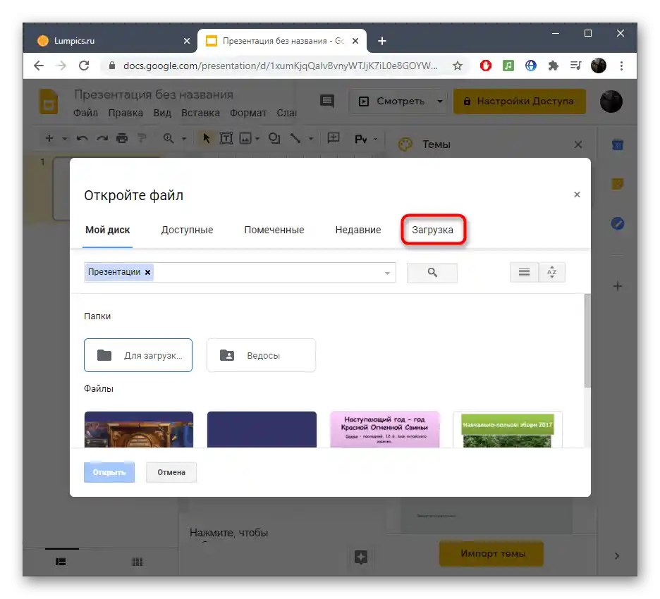Open the Помеченные tab
660x599 pixels.
tap(274, 230)
